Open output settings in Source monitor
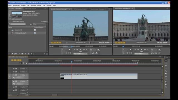The height and width of the screenshot is (100, 178). click(x=98, y=50)
